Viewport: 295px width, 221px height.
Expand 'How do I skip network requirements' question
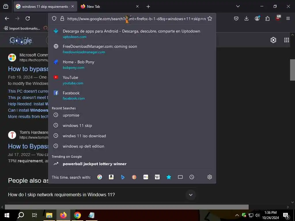tap(191, 195)
